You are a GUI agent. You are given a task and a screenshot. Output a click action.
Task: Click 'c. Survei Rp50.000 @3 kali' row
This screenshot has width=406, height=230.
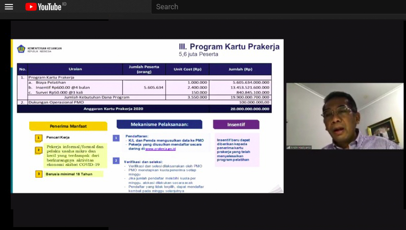pyautogui.click(x=56, y=92)
